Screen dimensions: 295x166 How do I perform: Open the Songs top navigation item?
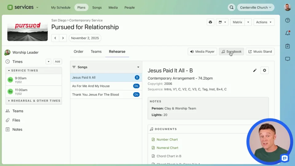(97, 7)
